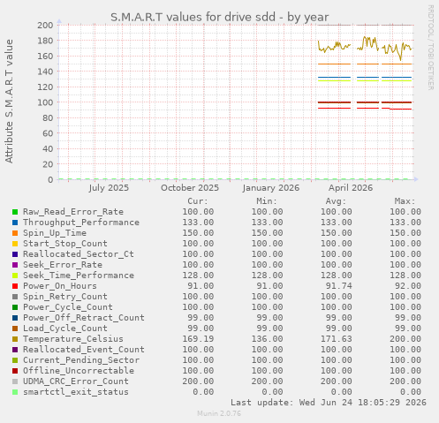Click the Start_Stop_Count legend label
The height and width of the screenshot is (423, 439).
coord(65,244)
